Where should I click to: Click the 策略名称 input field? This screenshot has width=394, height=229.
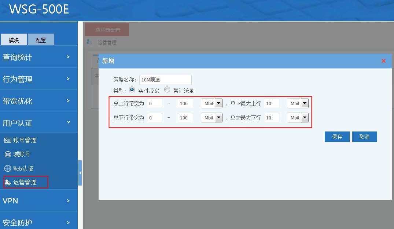165,80
